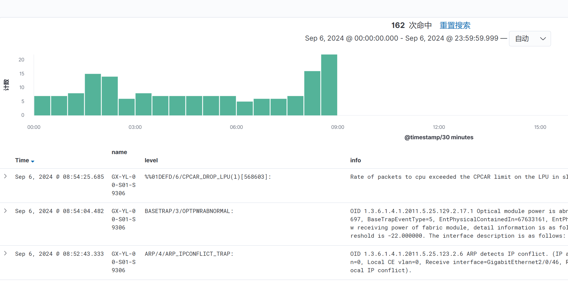Click the 'Rate of packets to cpu' info cell

[x=459, y=177]
